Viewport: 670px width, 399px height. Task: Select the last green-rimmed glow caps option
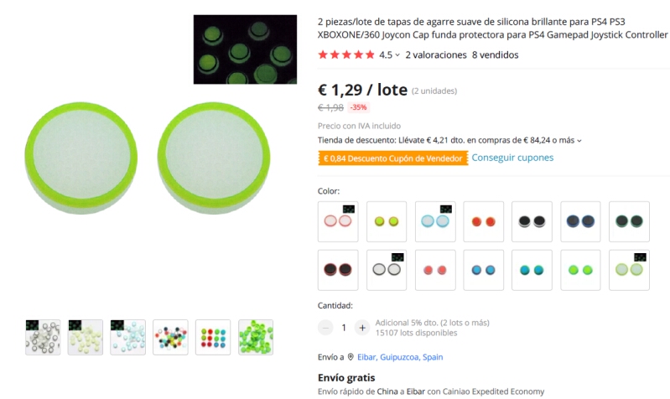click(629, 270)
